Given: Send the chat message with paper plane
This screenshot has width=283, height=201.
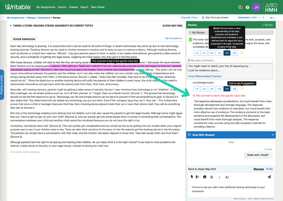Looking at the screenshot, I should 269,177.
